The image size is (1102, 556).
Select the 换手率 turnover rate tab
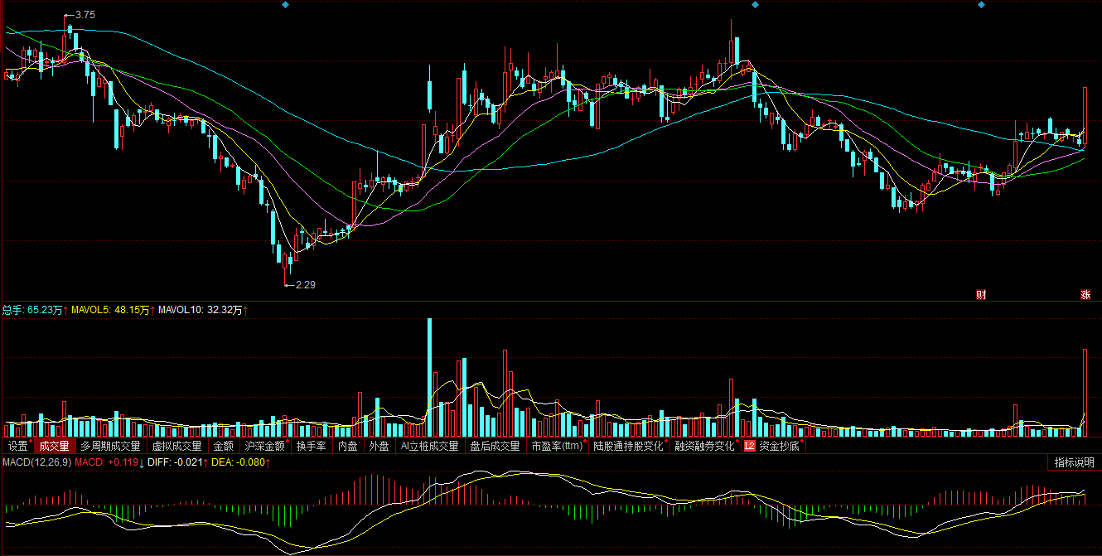tap(311, 446)
